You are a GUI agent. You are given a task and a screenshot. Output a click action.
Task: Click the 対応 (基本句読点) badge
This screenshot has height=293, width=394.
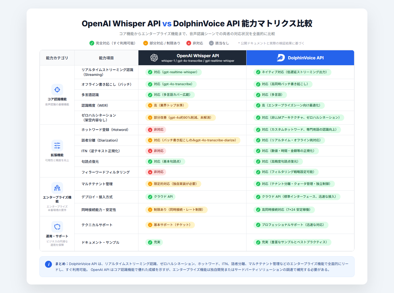pos(165,162)
